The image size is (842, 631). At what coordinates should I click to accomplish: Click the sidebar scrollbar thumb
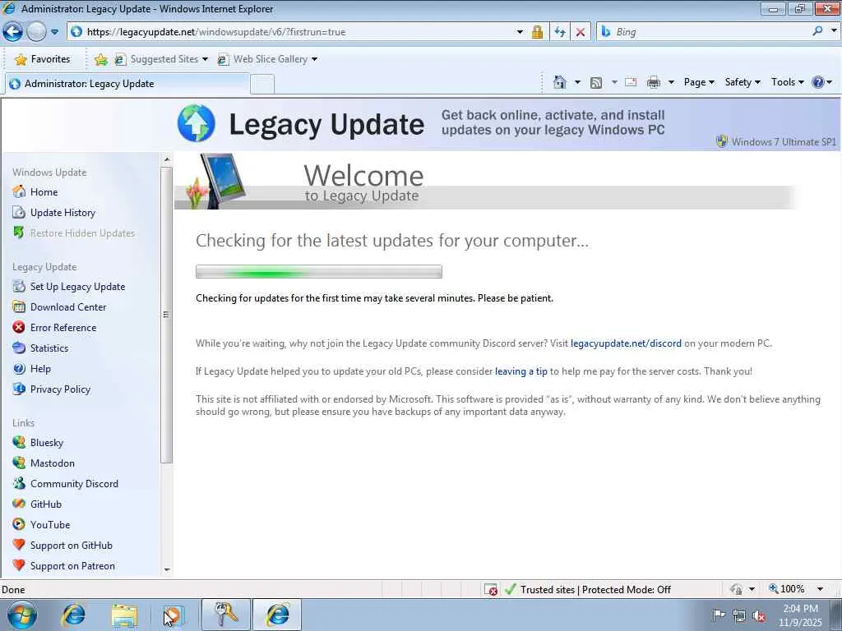click(166, 315)
